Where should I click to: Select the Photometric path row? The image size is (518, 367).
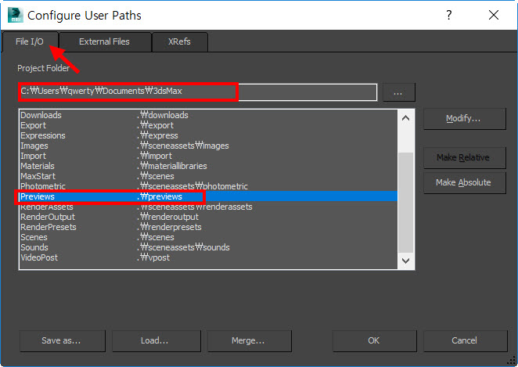click(208, 186)
